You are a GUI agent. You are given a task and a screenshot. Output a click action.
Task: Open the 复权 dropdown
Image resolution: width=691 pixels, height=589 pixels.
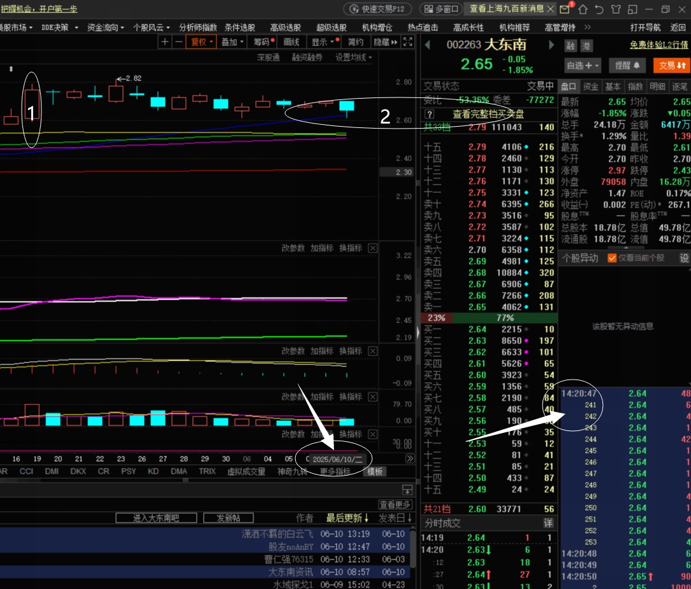[201, 42]
